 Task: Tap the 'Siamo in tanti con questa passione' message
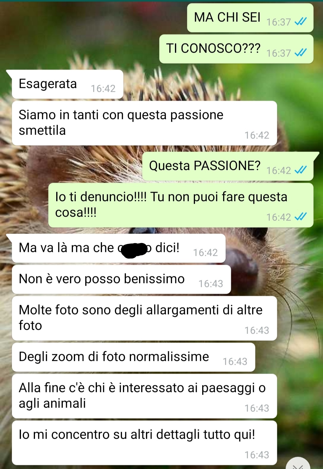pyautogui.click(x=144, y=123)
